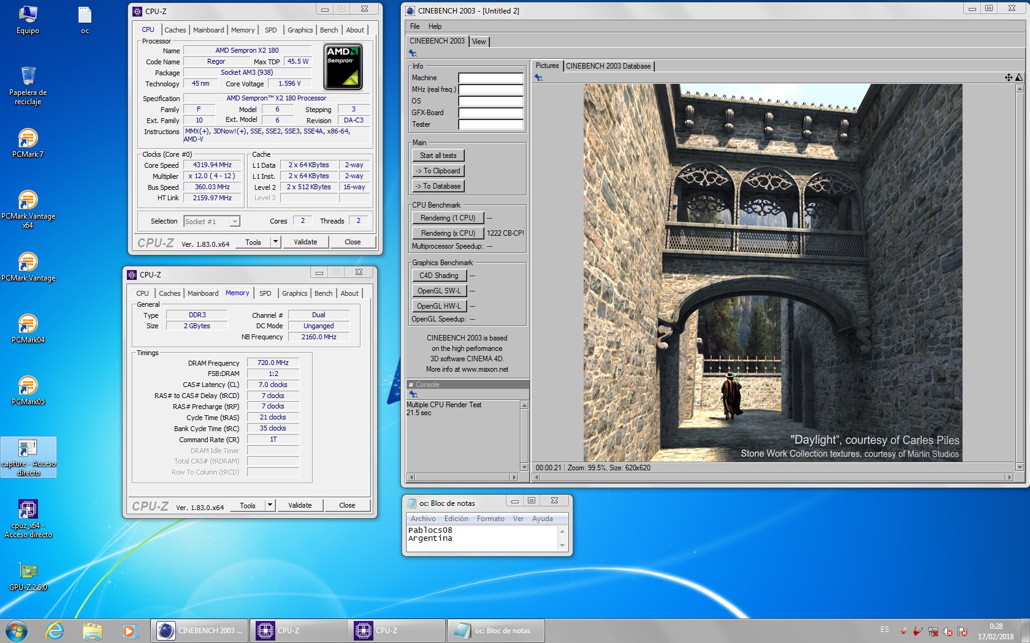
Task: Launch PCMark05 desktop shortcut
Action: [28, 390]
